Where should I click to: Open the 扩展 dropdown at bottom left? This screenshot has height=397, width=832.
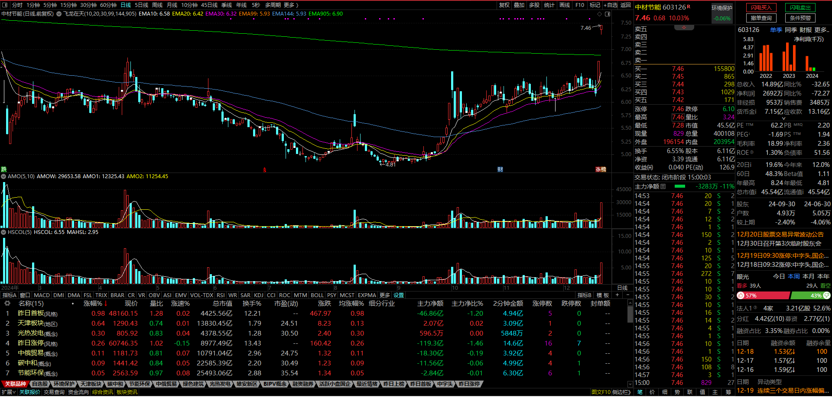click(9, 392)
